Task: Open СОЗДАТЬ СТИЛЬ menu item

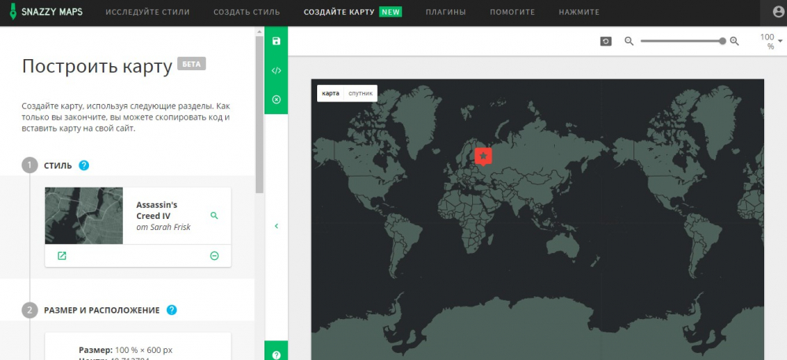Action: click(247, 12)
